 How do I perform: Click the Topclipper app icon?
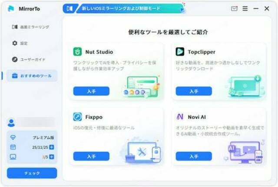pyautogui.click(x=180, y=52)
